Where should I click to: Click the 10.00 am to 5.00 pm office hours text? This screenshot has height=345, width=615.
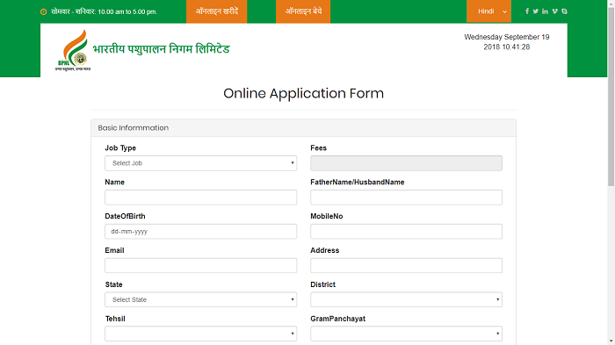pos(127,11)
